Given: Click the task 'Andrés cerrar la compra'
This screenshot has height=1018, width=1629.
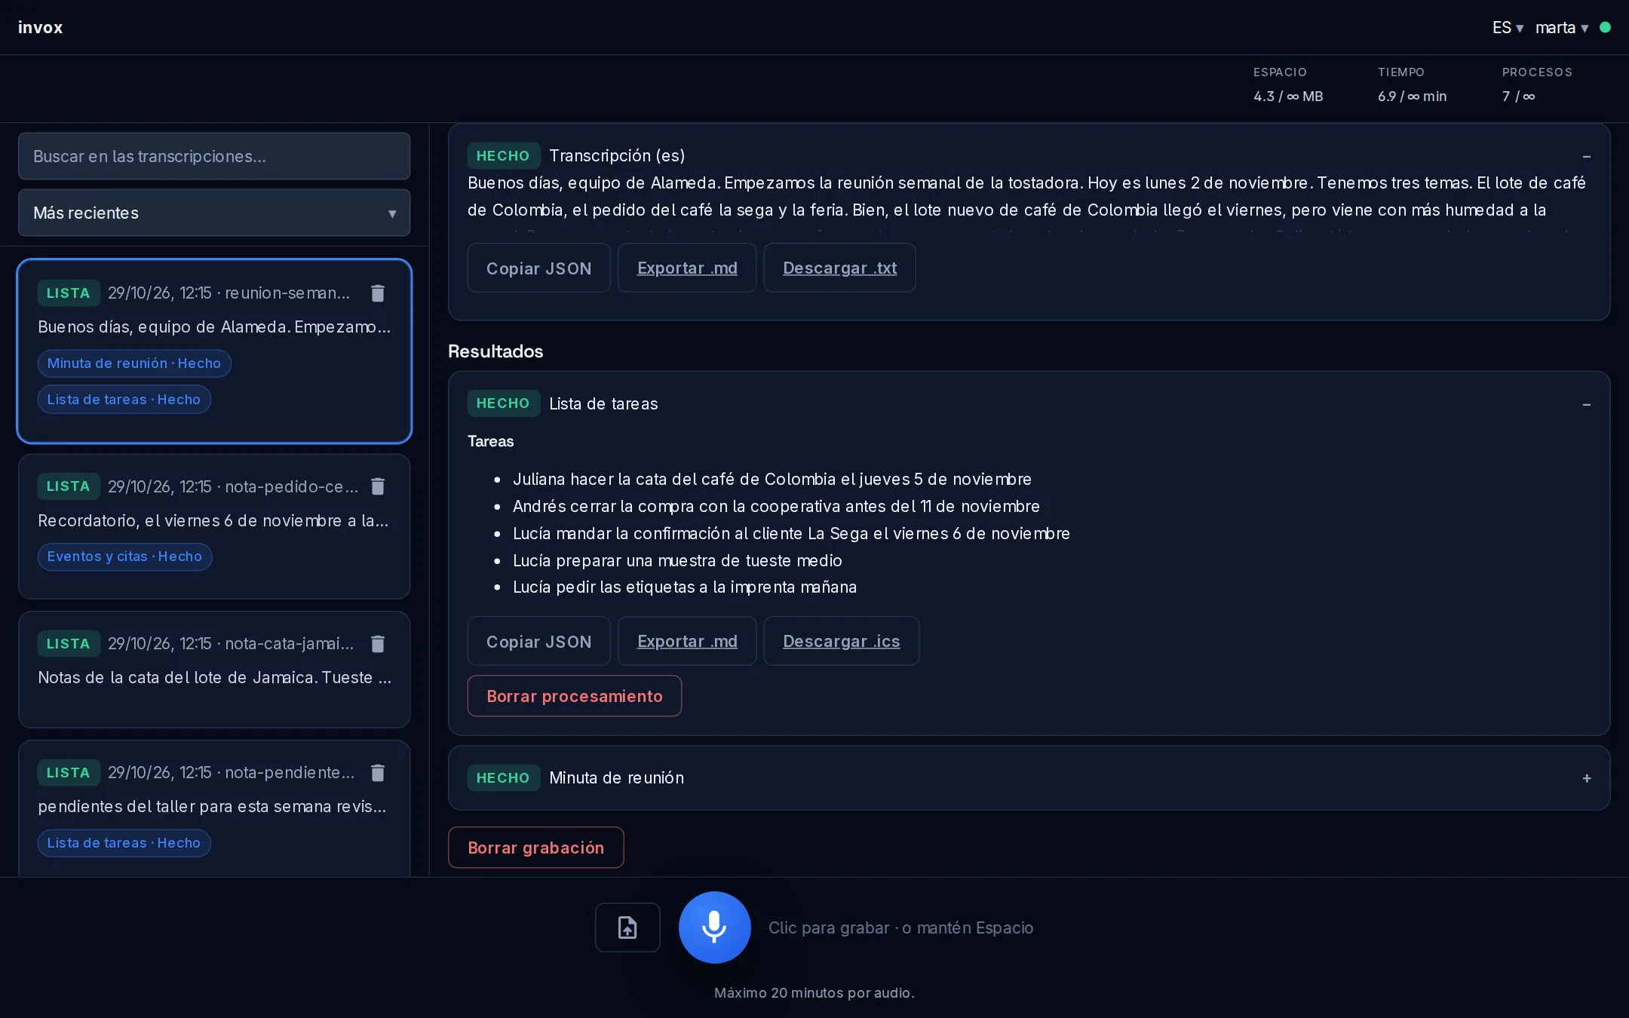Looking at the screenshot, I should [x=776, y=507].
